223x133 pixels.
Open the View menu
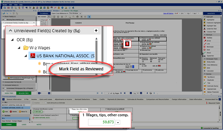(16, 5)
